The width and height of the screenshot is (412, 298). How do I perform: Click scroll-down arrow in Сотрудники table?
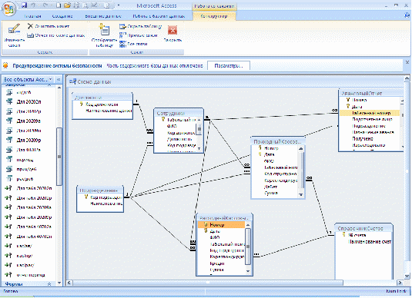point(199,148)
